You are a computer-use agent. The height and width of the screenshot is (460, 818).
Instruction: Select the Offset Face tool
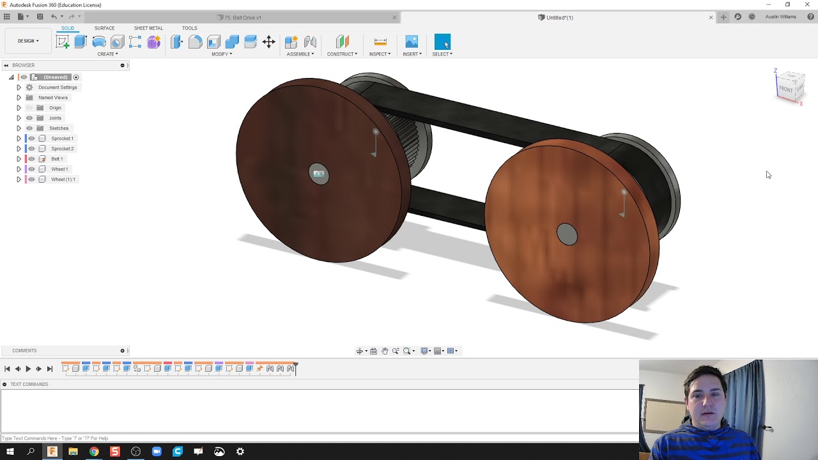[251, 42]
